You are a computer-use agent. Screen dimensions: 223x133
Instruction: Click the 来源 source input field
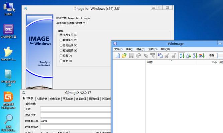click(x=76, y=109)
